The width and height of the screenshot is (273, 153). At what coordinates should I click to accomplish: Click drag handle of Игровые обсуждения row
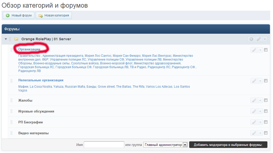pos(11,111)
